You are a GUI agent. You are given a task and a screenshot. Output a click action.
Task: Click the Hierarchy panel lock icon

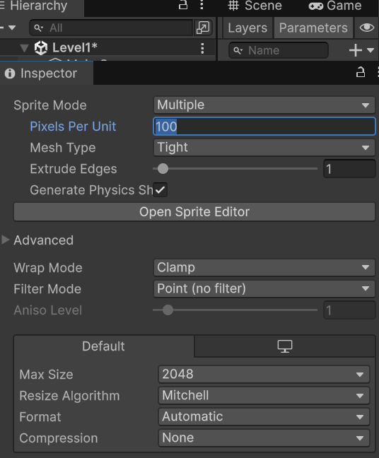tap(183, 5)
